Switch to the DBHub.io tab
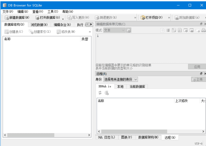The image size is (206, 146). tap(105, 86)
